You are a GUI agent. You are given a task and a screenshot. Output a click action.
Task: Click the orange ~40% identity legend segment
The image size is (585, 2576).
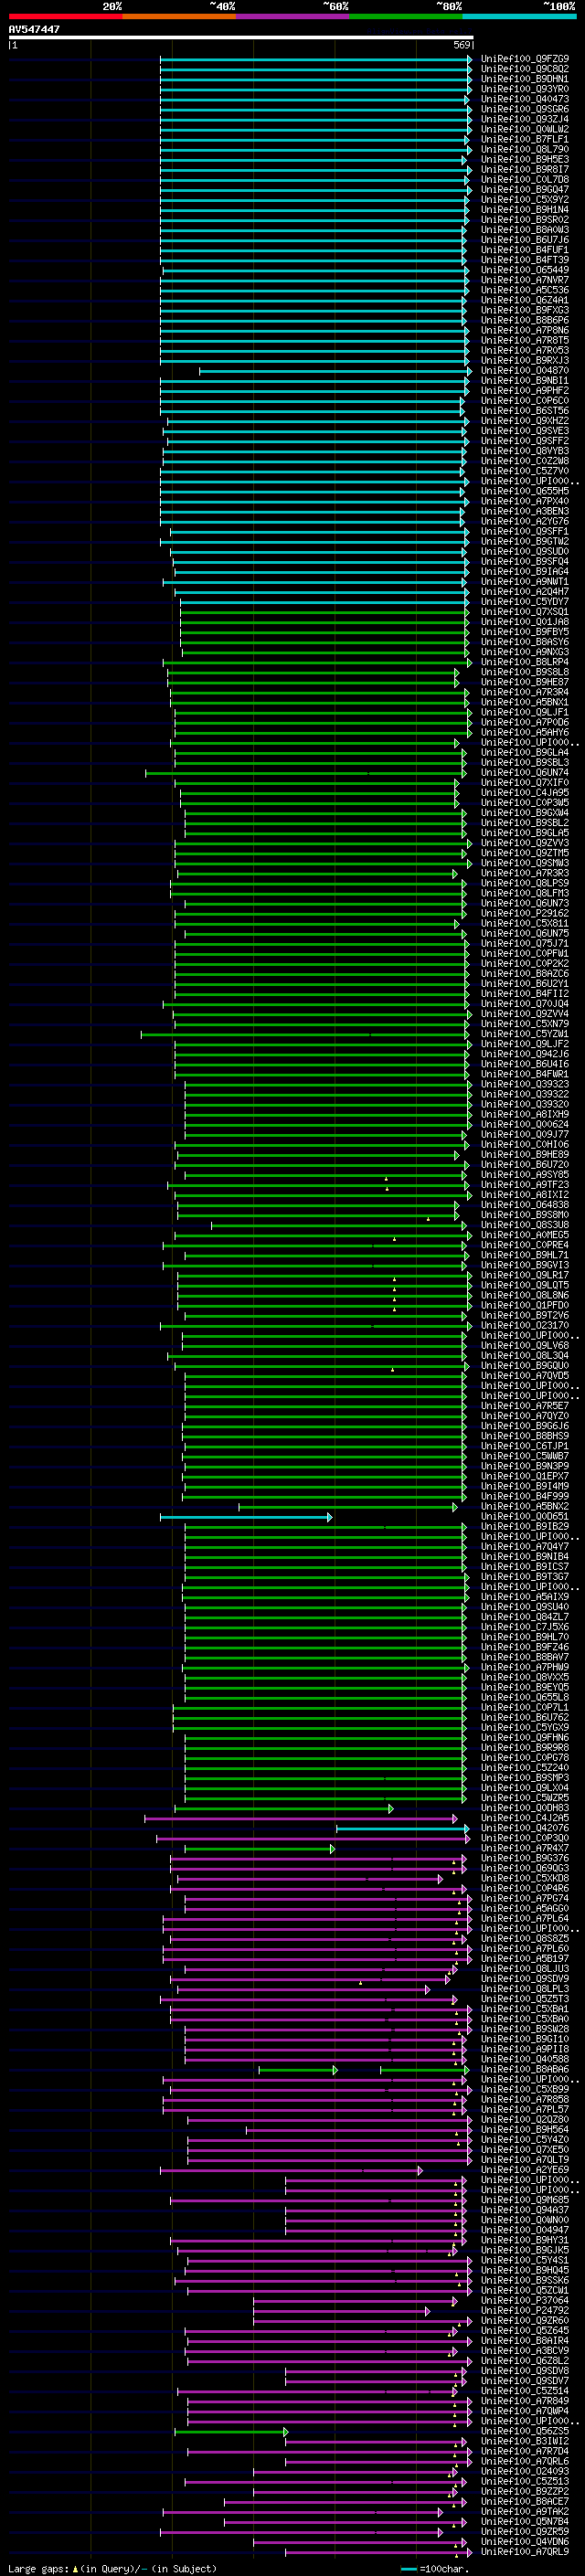click(179, 16)
